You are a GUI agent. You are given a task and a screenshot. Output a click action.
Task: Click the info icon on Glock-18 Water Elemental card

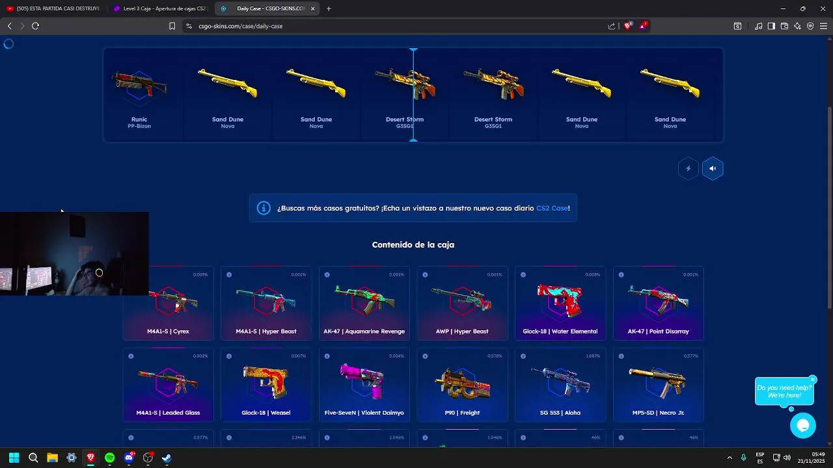(523, 275)
